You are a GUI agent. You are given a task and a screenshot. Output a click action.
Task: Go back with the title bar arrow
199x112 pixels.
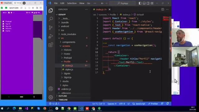102,3
